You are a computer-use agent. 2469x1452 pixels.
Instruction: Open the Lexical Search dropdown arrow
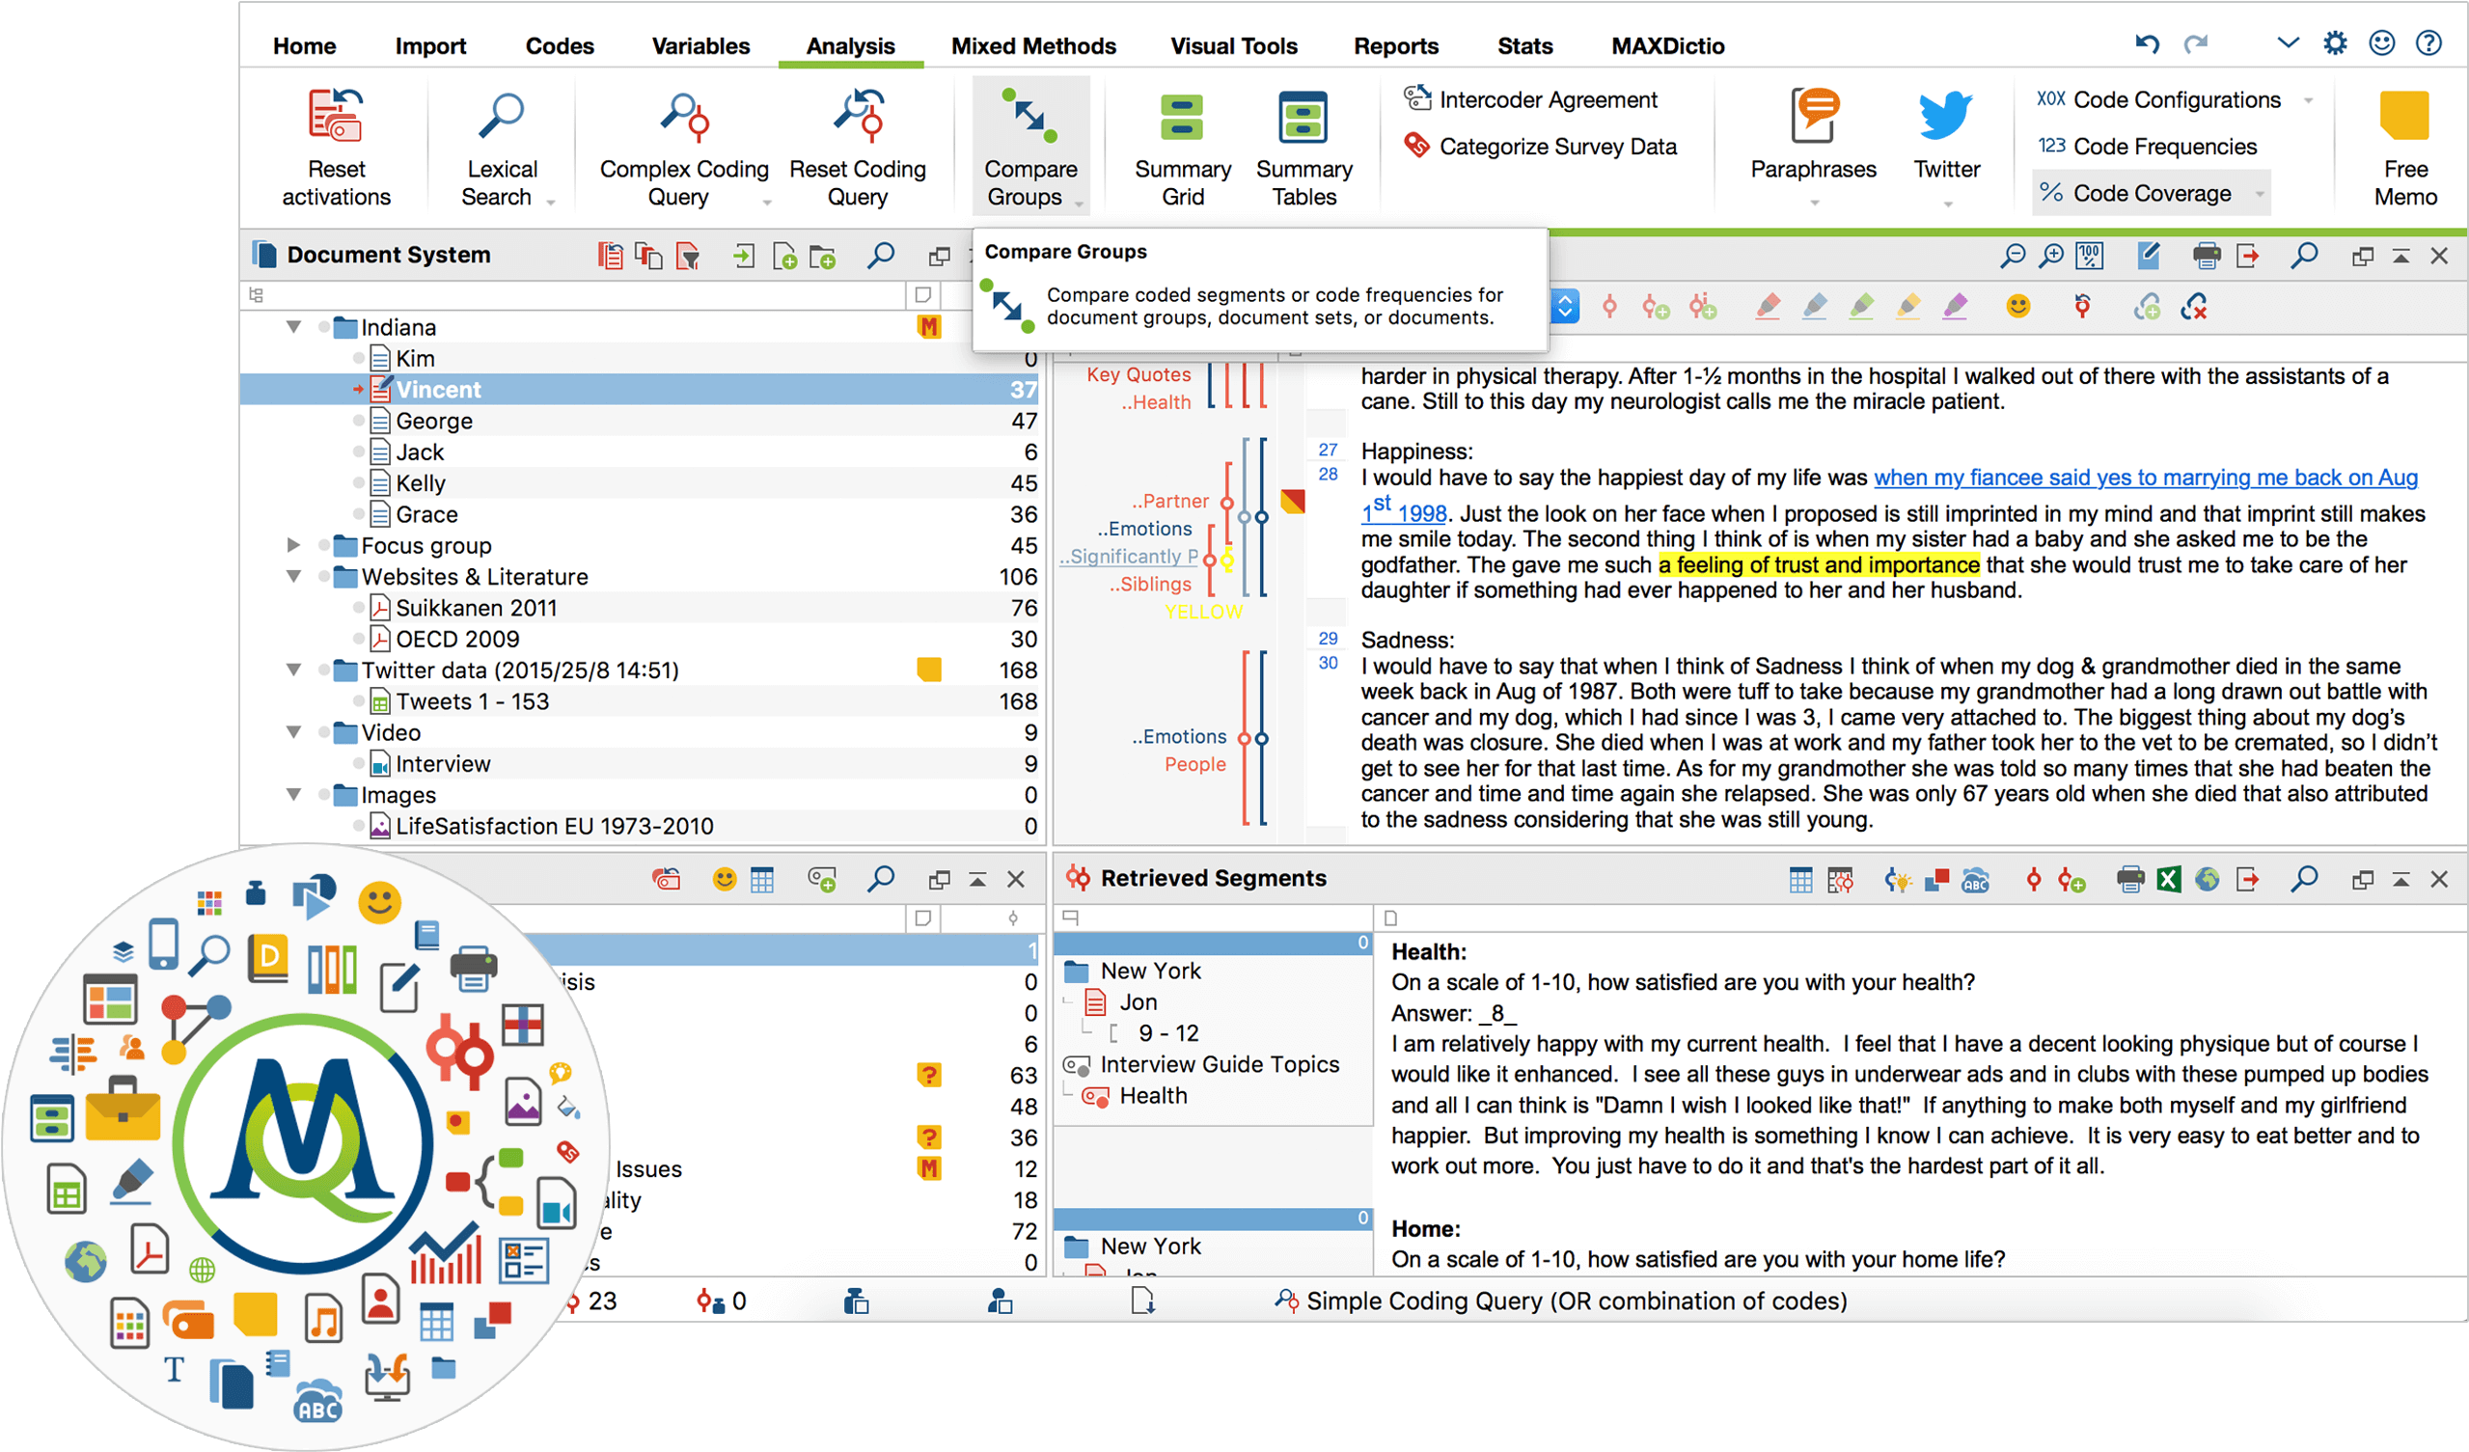pos(551,203)
